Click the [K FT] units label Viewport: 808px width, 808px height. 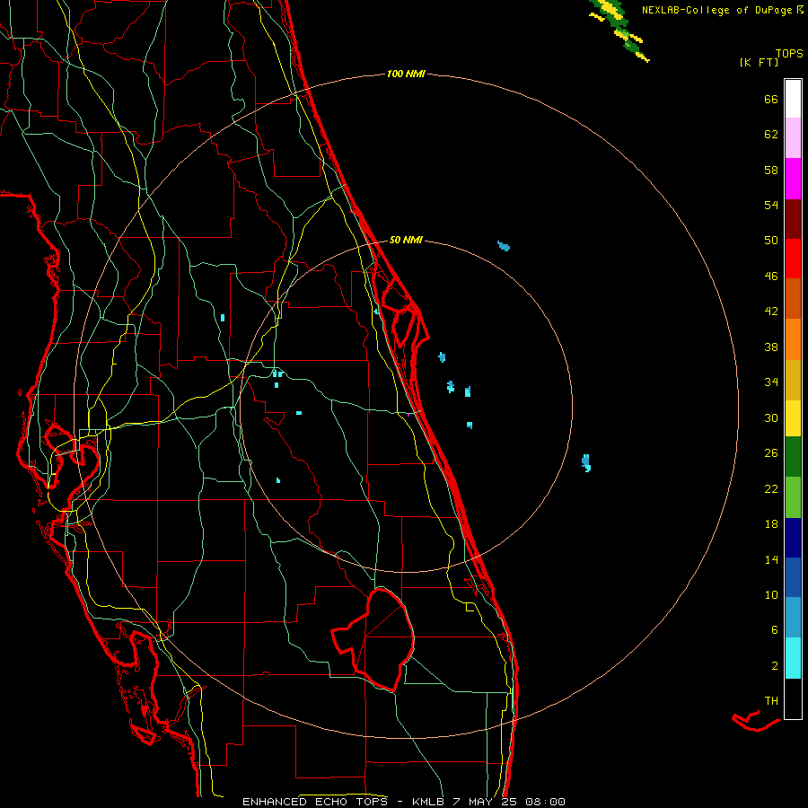pyautogui.click(x=759, y=62)
